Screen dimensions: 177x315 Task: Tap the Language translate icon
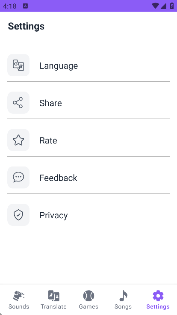click(18, 65)
